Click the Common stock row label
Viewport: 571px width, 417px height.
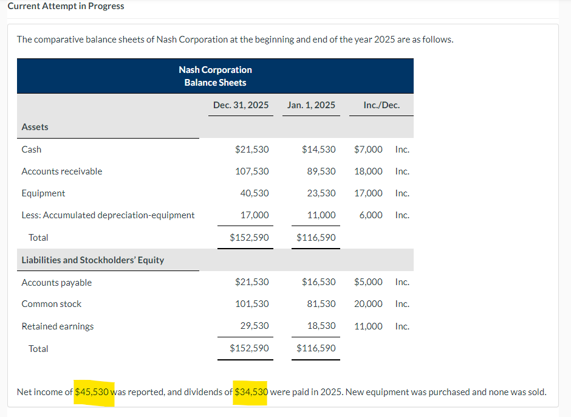tap(52, 304)
